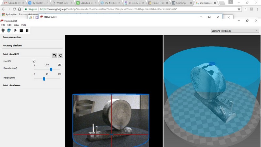The image size is (261, 147).
Task: Click the 3D point cloud model view
Action: click(212, 91)
